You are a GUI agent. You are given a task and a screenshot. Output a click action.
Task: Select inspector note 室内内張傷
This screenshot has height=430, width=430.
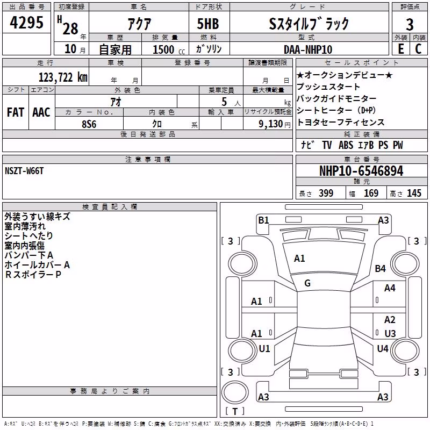pyautogui.click(x=24, y=246)
